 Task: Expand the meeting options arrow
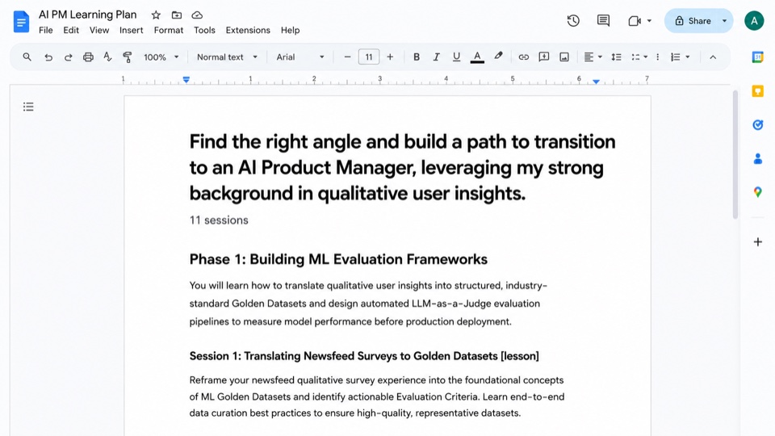pyautogui.click(x=649, y=21)
